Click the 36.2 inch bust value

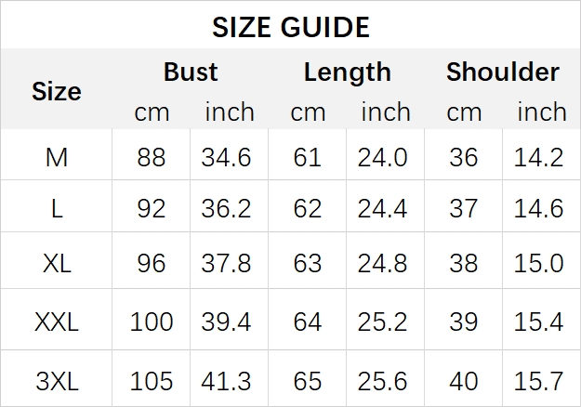coord(226,210)
